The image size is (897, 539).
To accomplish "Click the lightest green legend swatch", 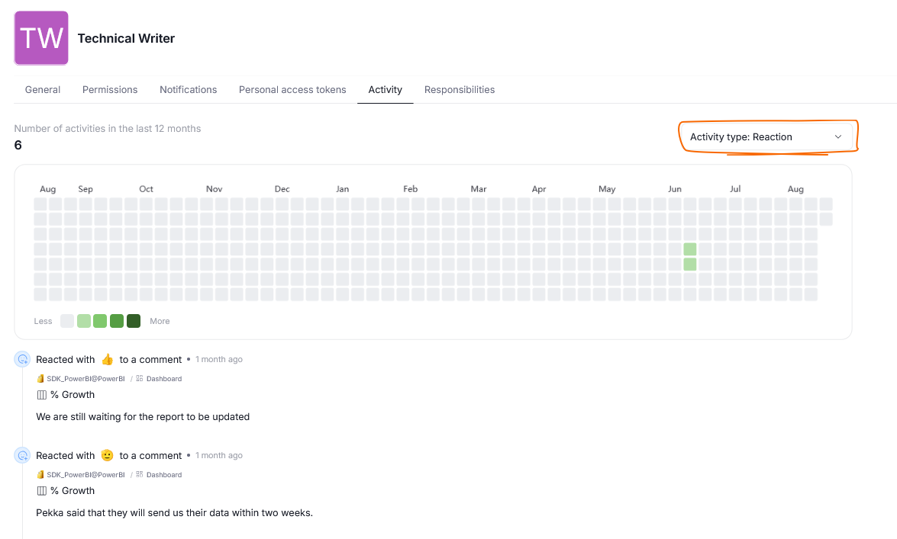I will click(x=83, y=321).
